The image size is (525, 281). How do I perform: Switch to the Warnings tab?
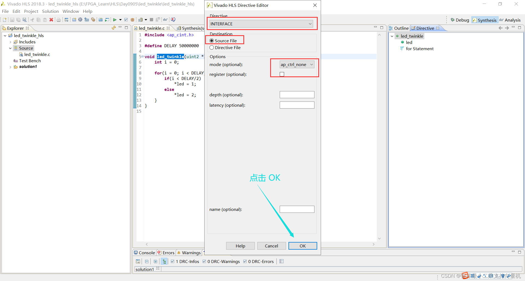point(189,253)
